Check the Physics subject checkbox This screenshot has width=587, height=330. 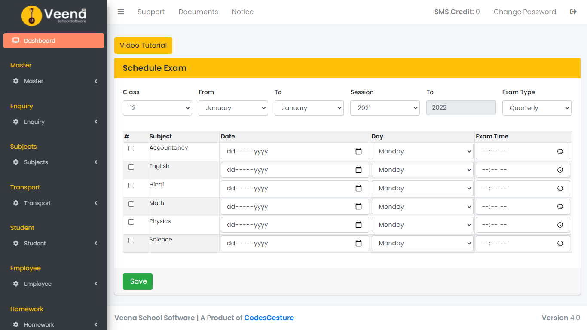click(x=131, y=222)
